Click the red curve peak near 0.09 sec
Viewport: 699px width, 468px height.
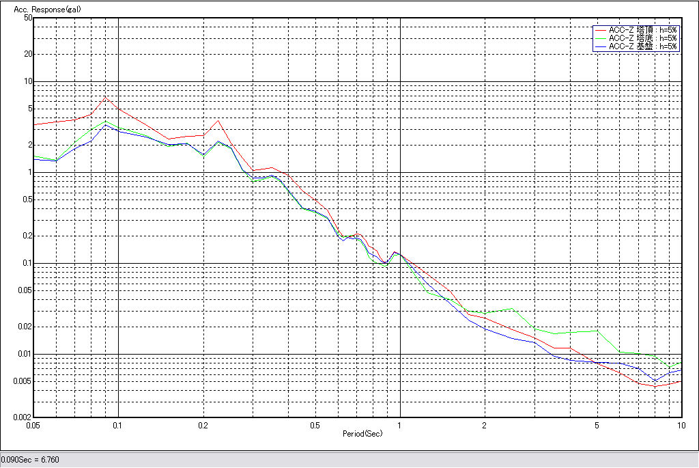click(105, 97)
